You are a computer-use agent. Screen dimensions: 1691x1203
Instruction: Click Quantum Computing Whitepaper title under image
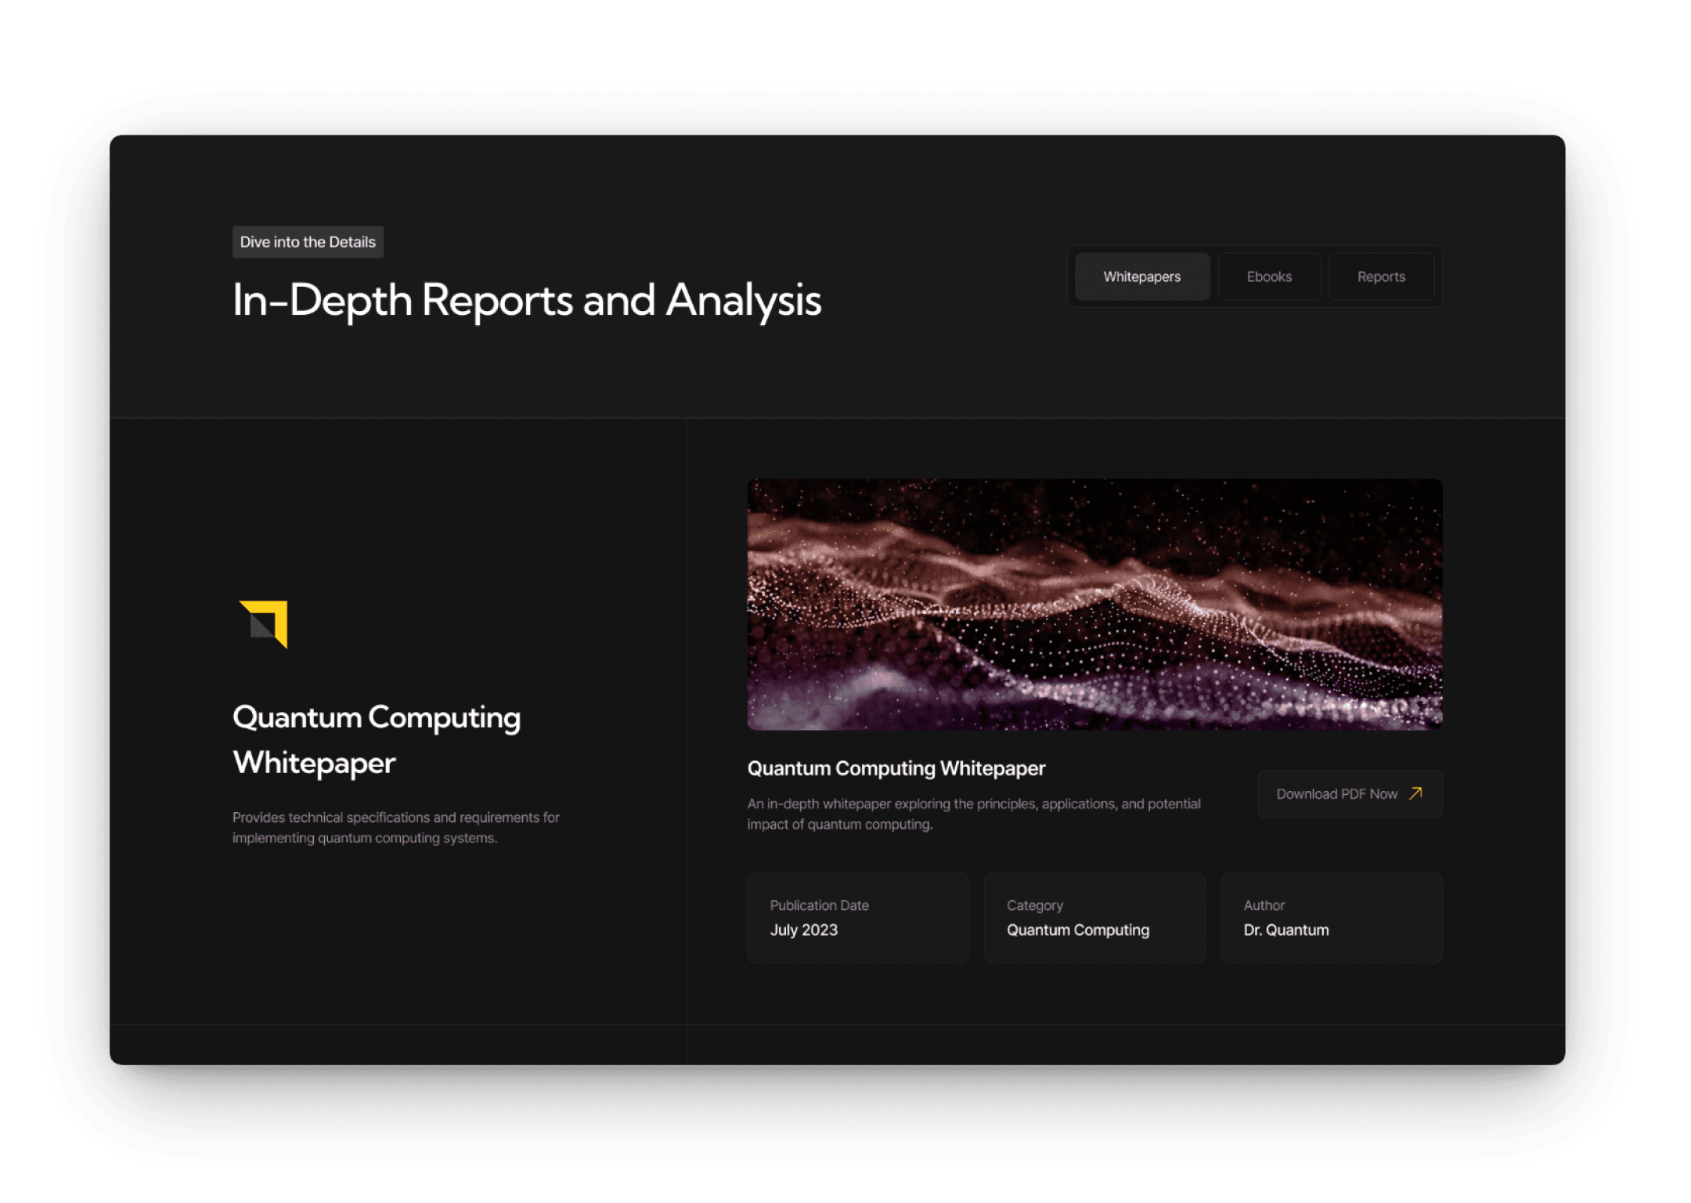coord(896,768)
